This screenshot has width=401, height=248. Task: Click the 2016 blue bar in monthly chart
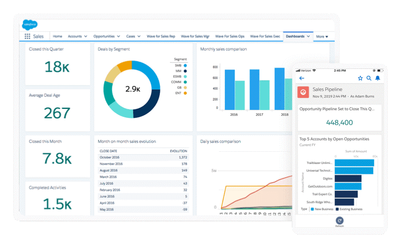click(229, 90)
